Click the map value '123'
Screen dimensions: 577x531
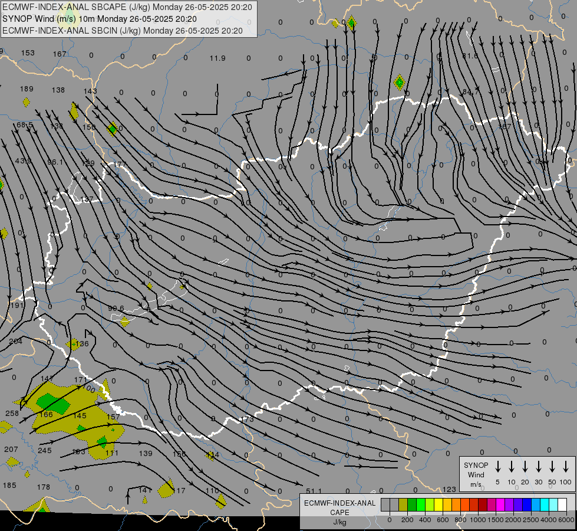[x=449, y=489]
